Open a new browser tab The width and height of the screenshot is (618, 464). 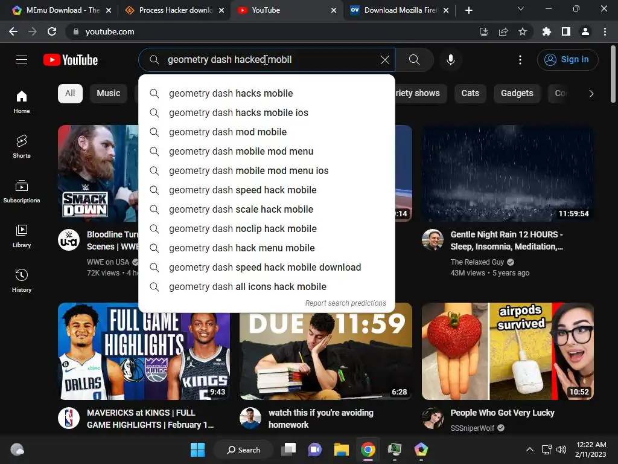pos(468,10)
